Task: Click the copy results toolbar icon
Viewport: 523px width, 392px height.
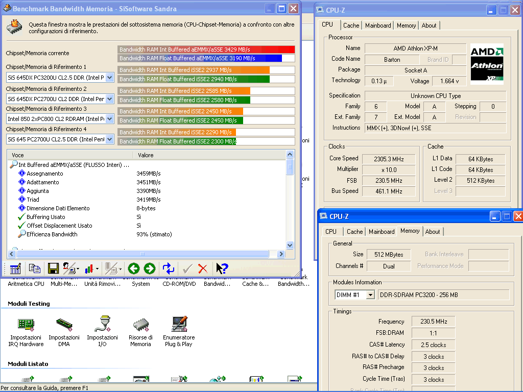Action: [34, 268]
